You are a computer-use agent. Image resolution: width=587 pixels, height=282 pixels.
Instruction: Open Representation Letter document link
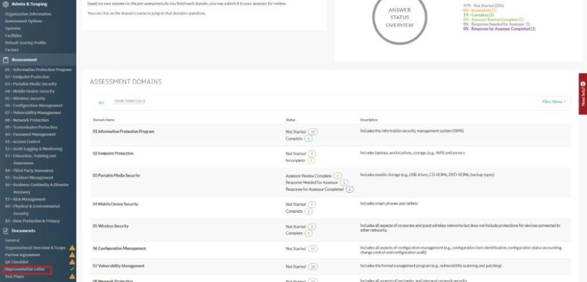click(25, 269)
